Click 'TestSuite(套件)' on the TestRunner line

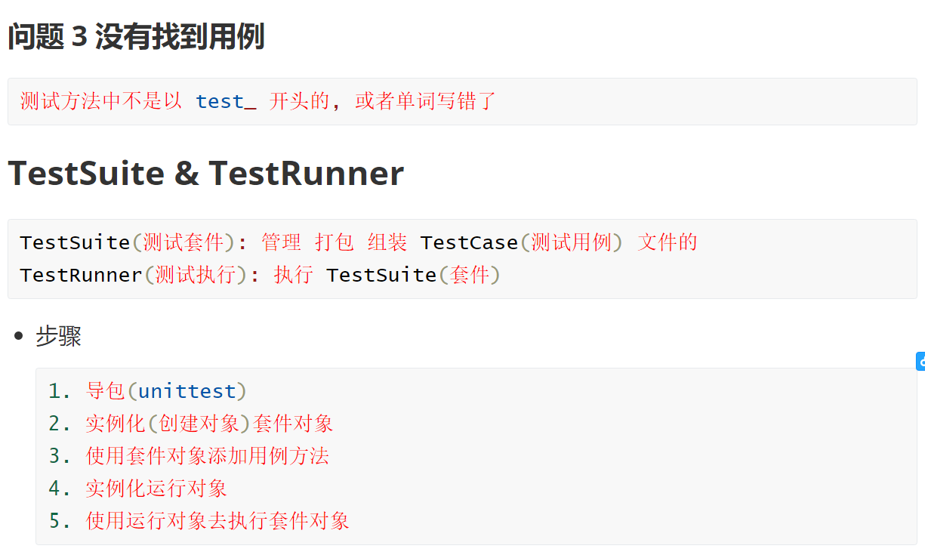(413, 275)
